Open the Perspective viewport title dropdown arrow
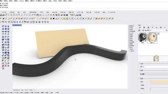Viewport: 168px width, 94px height. click(x=21, y=25)
